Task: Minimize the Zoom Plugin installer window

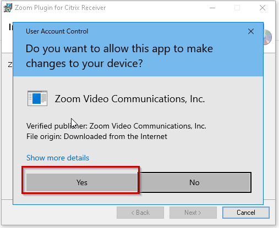Action: click(x=212, y=8)
